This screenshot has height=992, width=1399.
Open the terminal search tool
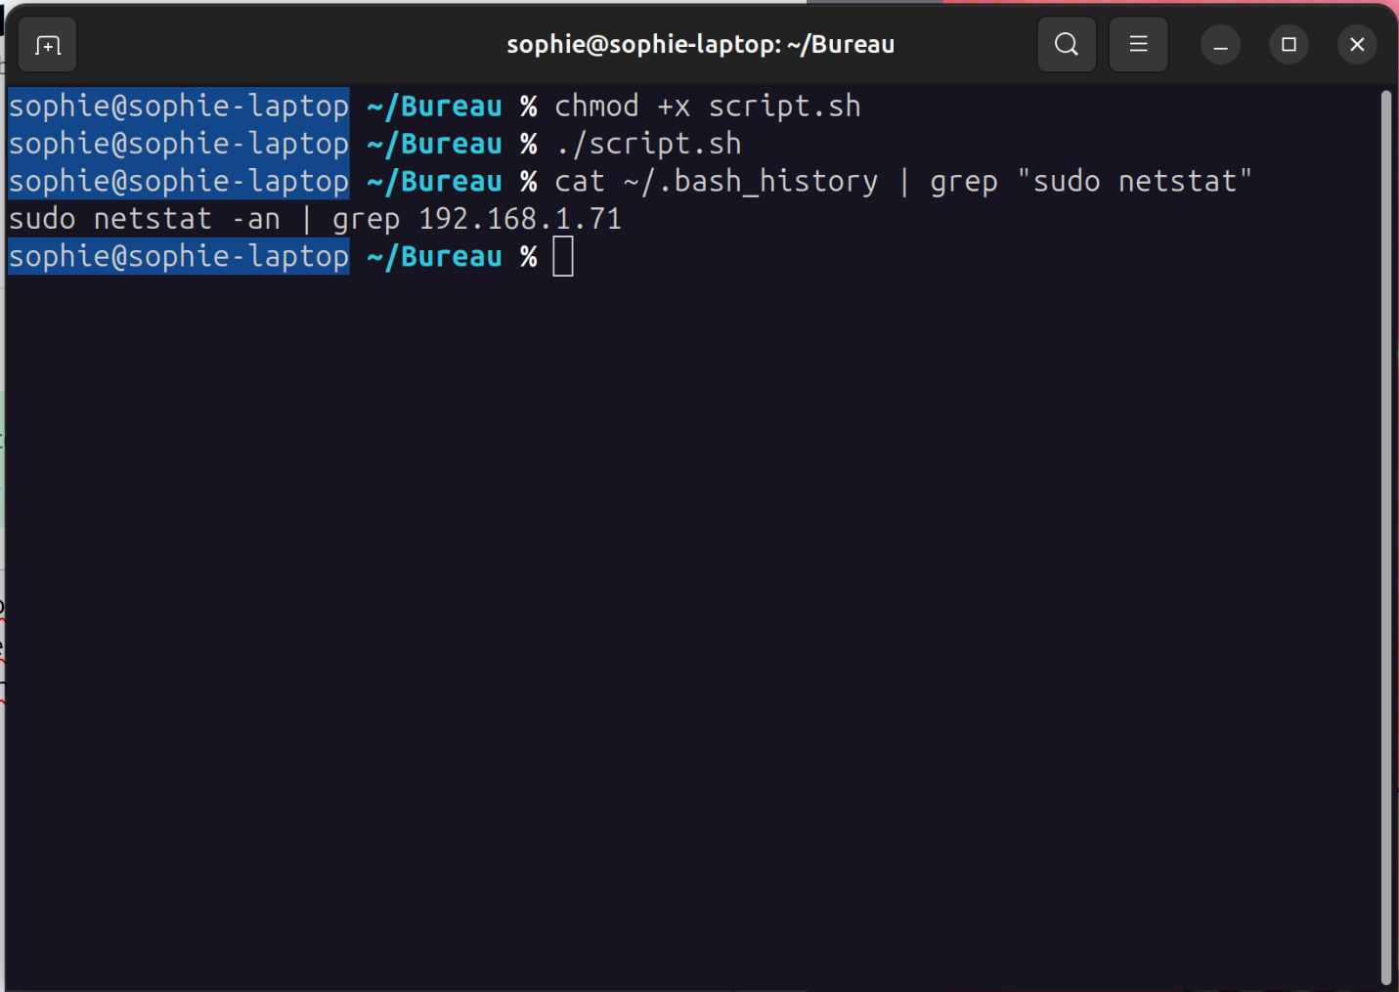(1067, 44)
